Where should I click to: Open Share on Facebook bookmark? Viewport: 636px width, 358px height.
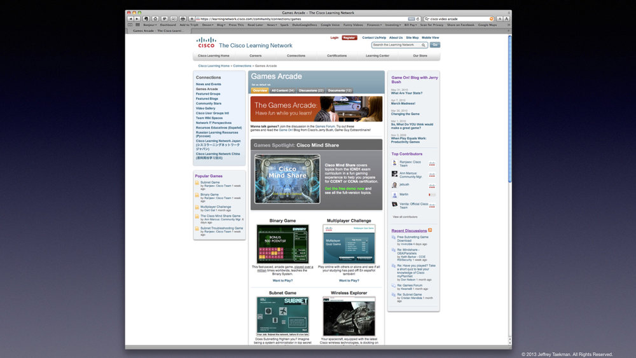460,25
